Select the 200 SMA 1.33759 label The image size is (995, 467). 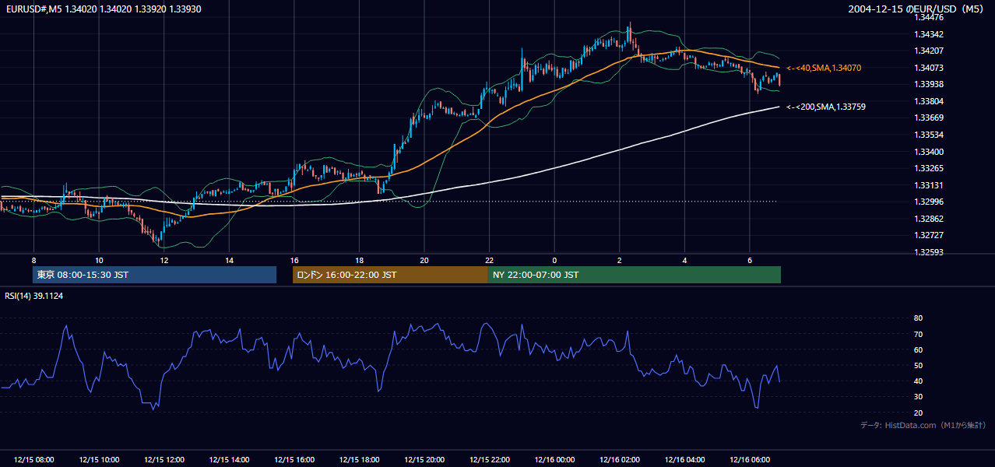(x=826, y=107)
